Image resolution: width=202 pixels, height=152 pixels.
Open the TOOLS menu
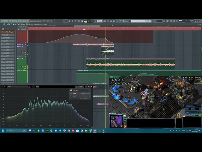(x=24, y=21)
